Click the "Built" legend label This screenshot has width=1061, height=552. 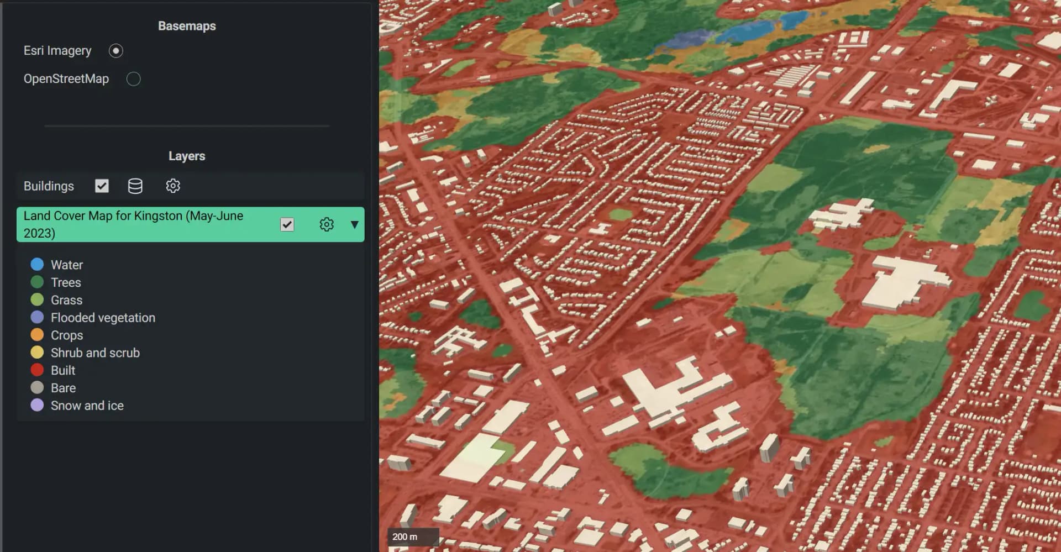pyautogui.click(x=63, y=370)
